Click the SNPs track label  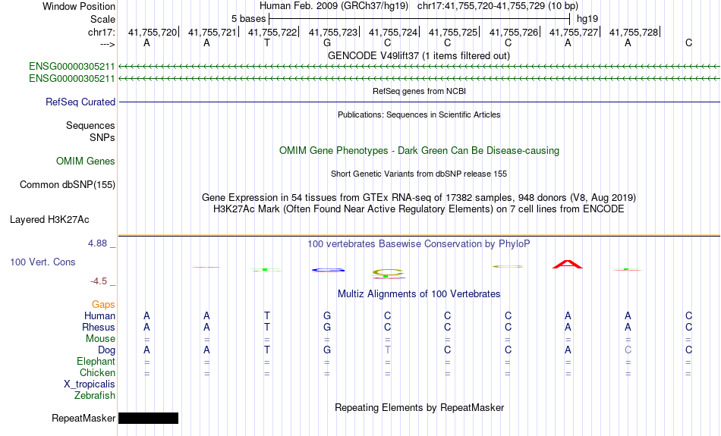click(x=102, y=137)
